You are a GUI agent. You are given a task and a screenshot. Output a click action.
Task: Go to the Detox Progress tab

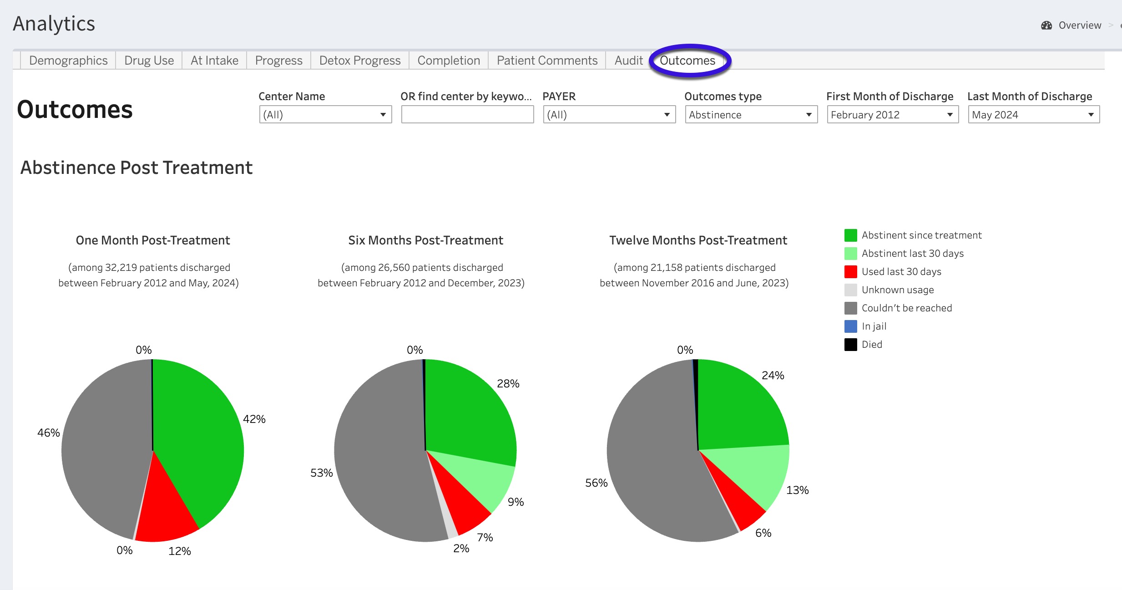[359, 61]
